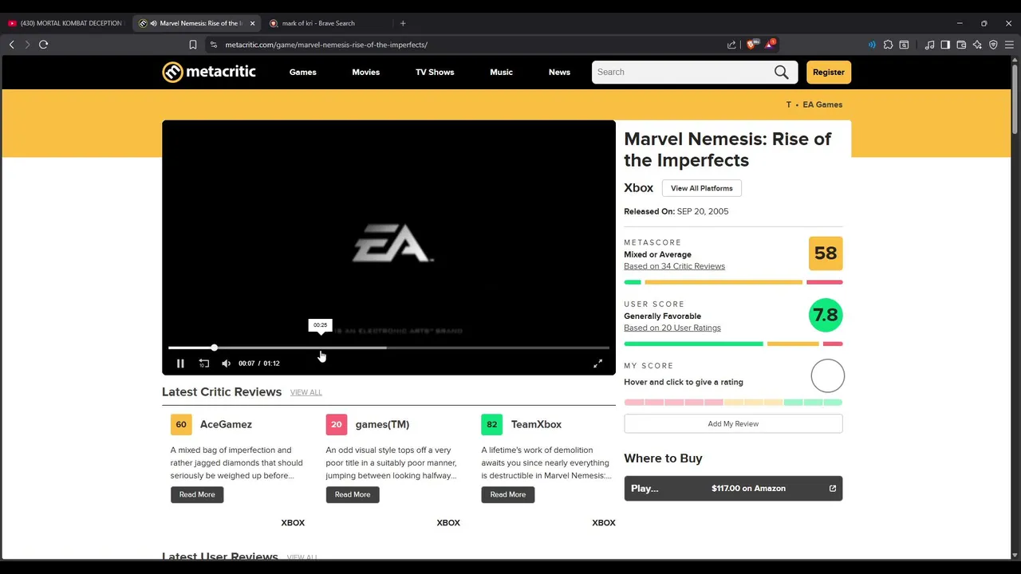Open the browser hamburger main menu
This screenshot has height=574, width=1021.
tap(1009, 45)
